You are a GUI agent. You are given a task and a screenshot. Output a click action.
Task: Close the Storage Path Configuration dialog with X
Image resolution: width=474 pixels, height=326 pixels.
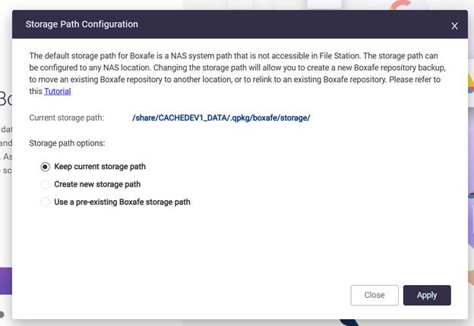click(x=454, y=26)
